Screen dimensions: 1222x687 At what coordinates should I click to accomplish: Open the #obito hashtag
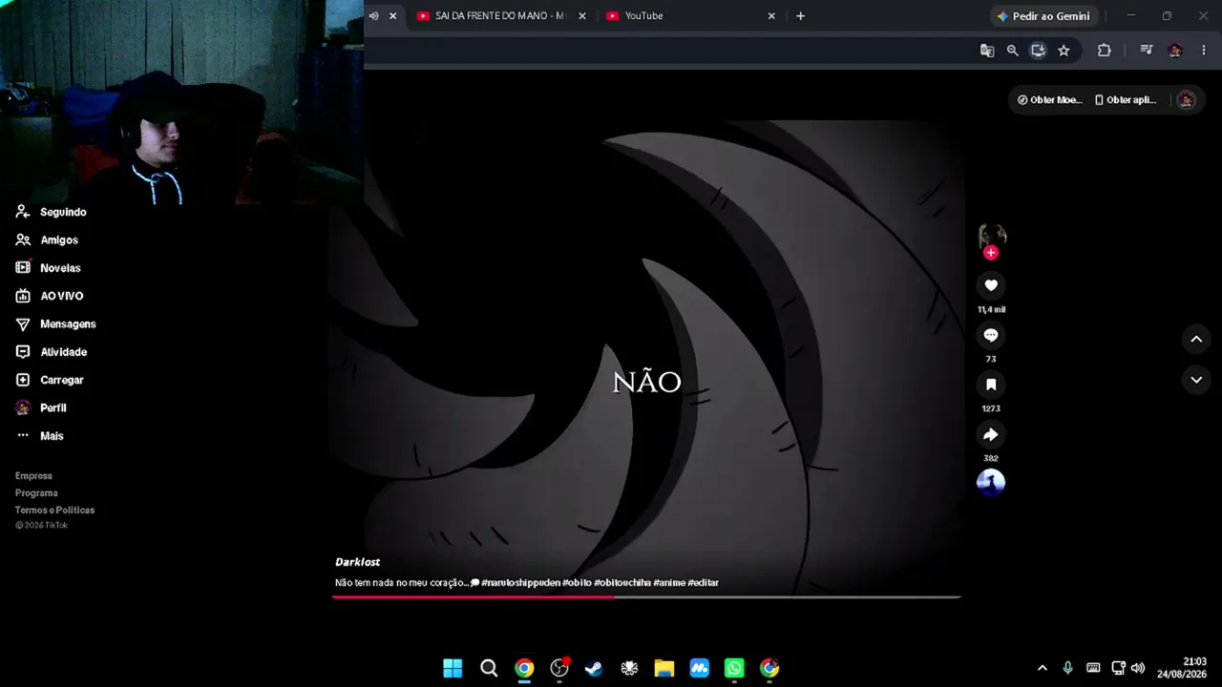point(577,583)
